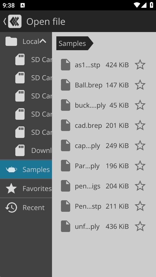Click the back arrow next to the logo

[5, 21]
